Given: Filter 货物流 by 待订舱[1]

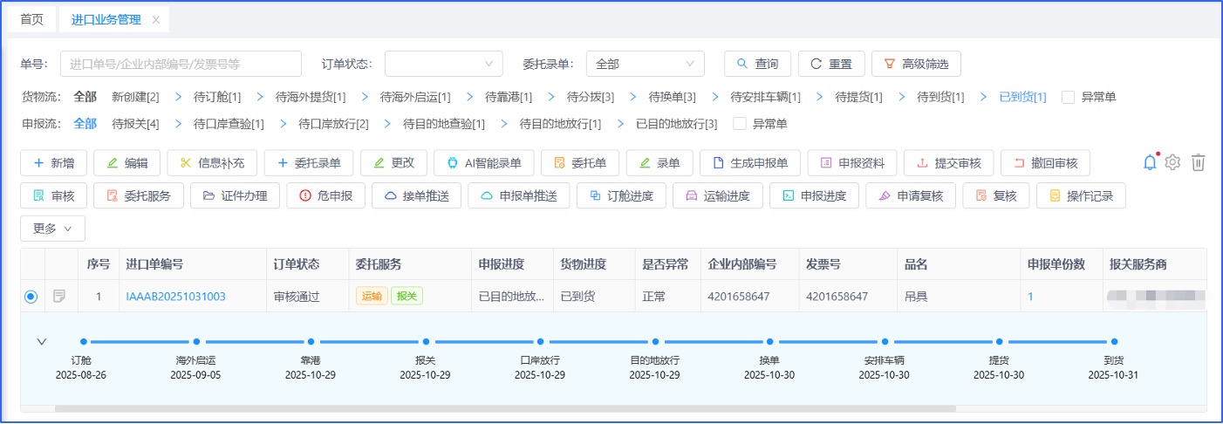Looking at the screenshot, I should pyautogui.click(x=217, y=97).
